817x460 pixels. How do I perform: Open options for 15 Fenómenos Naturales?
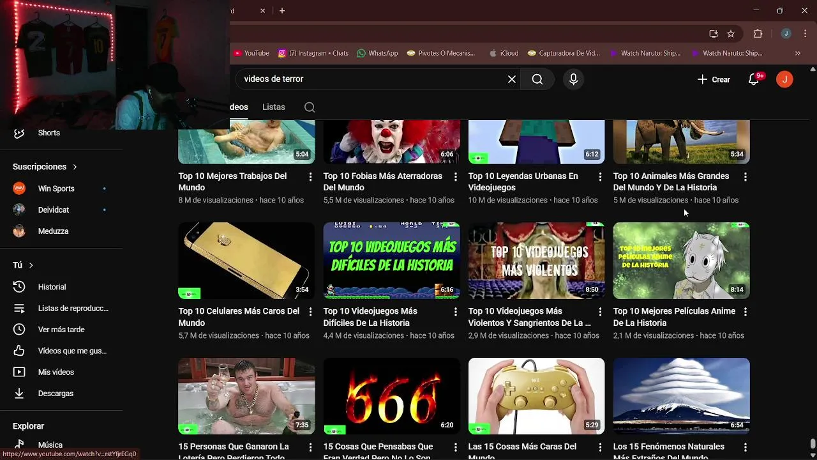(x=746, y=447)
